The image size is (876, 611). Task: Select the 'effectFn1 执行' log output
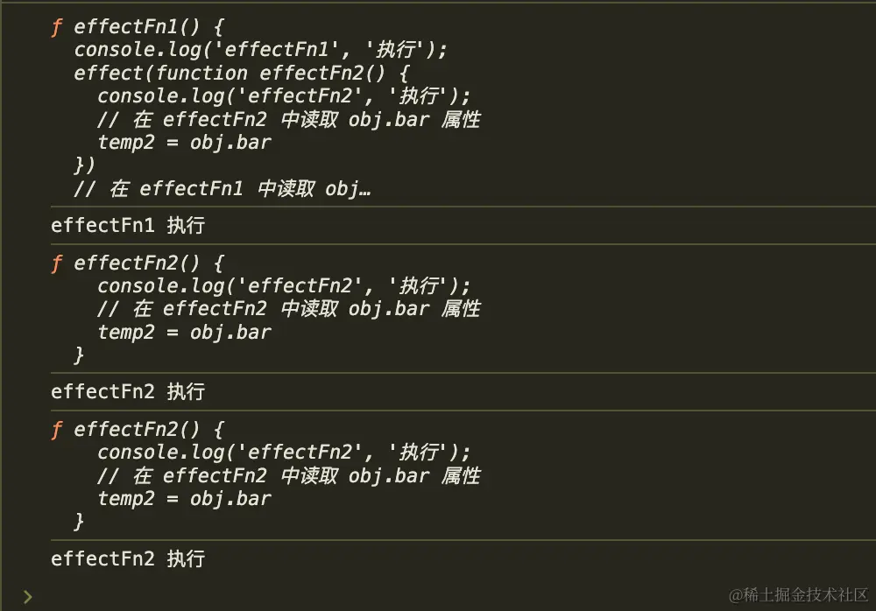[128, 225]
